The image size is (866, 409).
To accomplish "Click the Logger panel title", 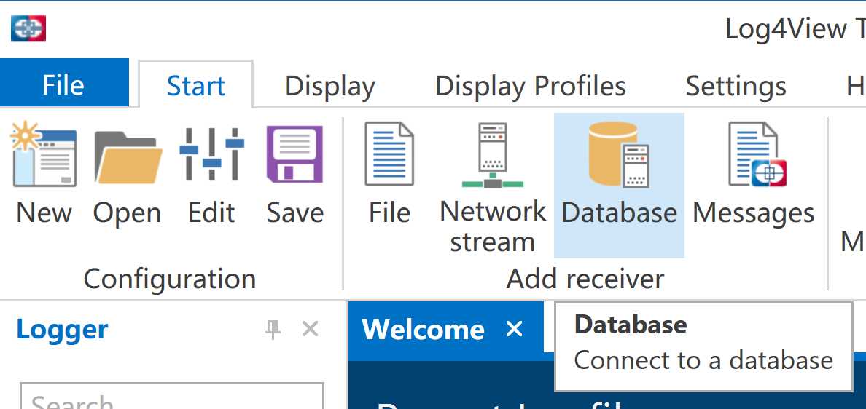I will click(x=63, y=330).
